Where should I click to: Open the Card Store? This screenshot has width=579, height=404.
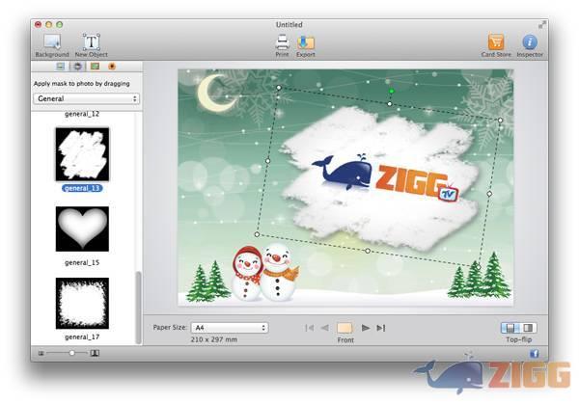496,42
